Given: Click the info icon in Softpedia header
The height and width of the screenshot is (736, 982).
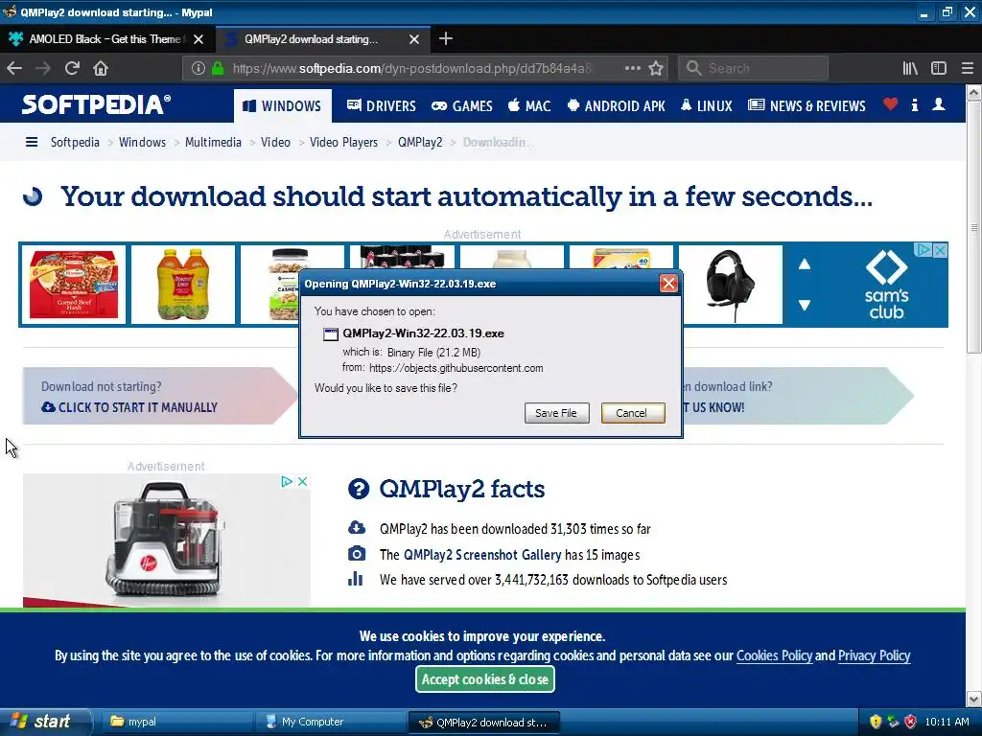Looking at the screenshot, I should (914, 104).
